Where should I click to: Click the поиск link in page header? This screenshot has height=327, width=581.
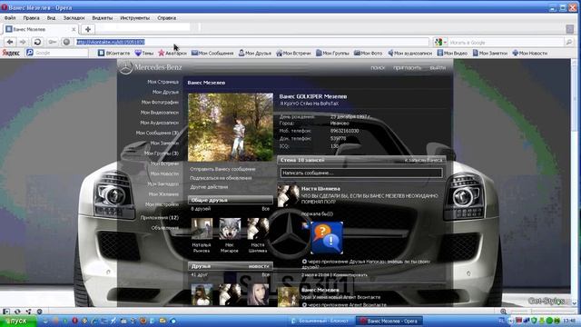click(x=378, y=68)
